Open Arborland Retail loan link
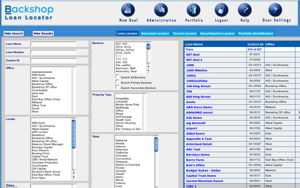300x188 pixels. (x=199, y=144)
